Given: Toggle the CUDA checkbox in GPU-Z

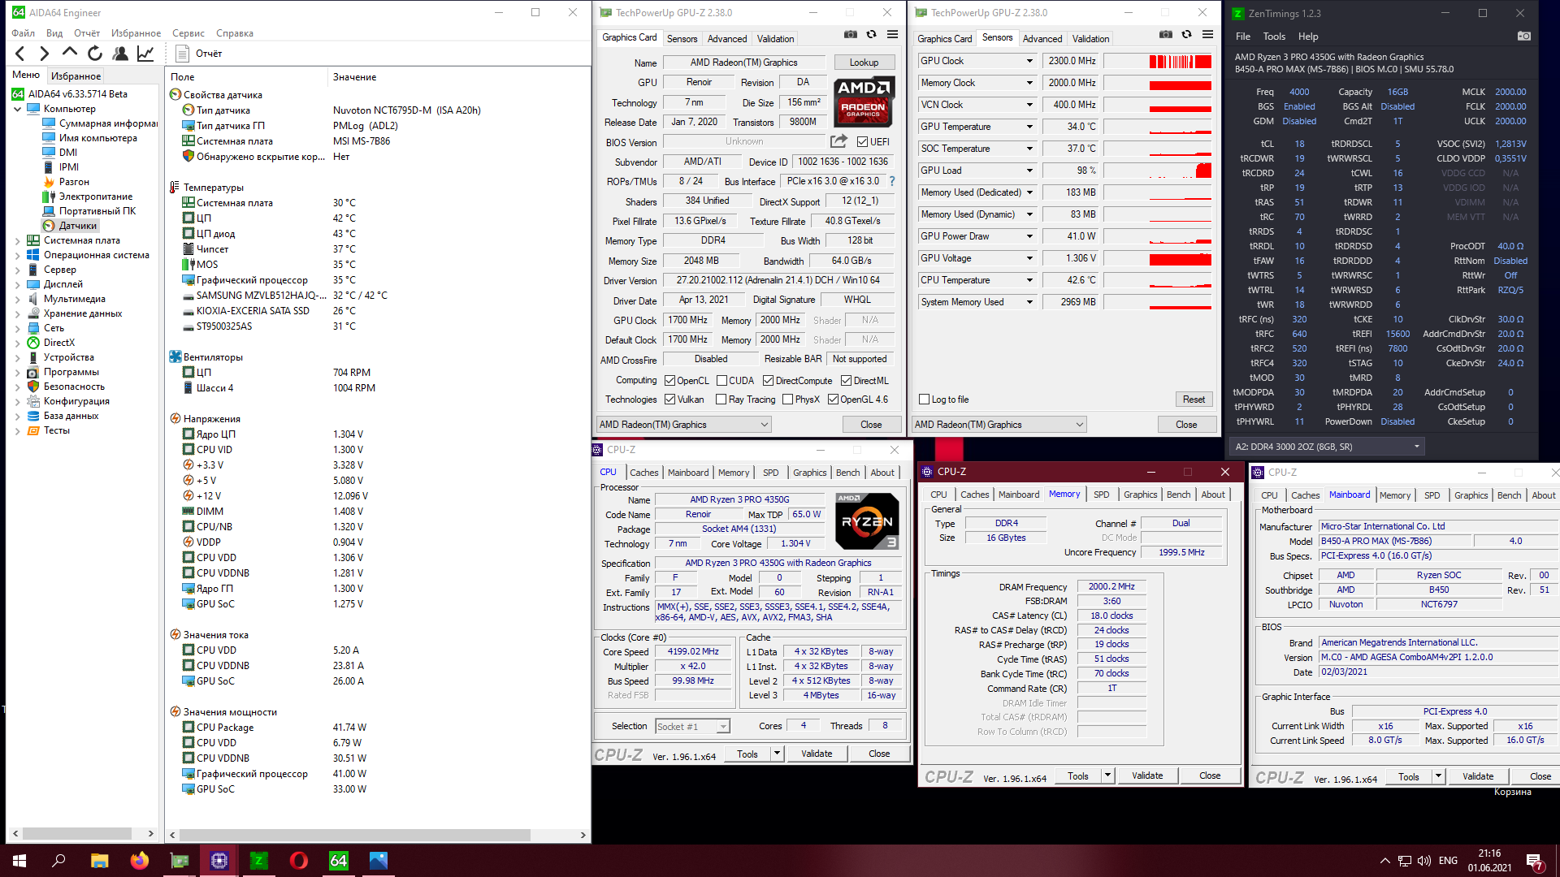Looking at the screenshot, I should [x=721, y=381].
